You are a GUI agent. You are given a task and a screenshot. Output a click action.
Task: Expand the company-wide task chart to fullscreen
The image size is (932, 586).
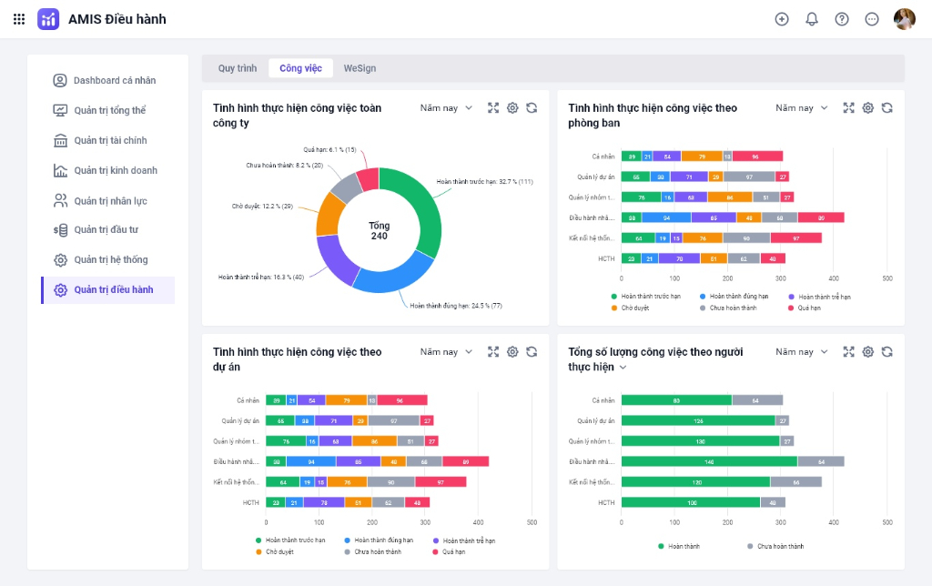coord(493,108)
